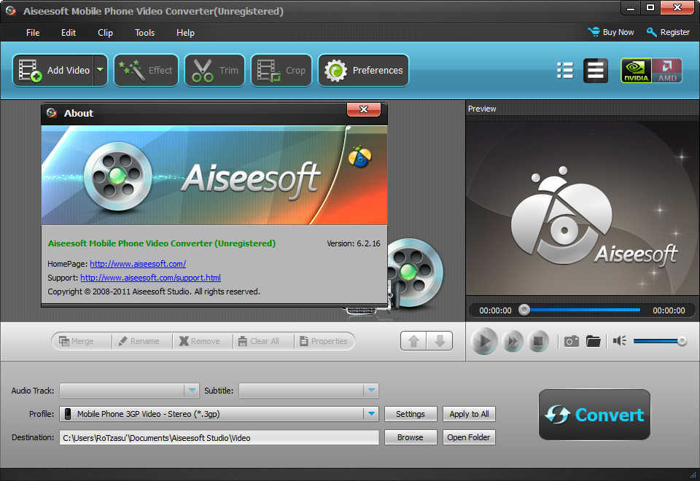Move item down with the down arrow
The width and height of the screenshot is (700, 481).
(440, 341)
